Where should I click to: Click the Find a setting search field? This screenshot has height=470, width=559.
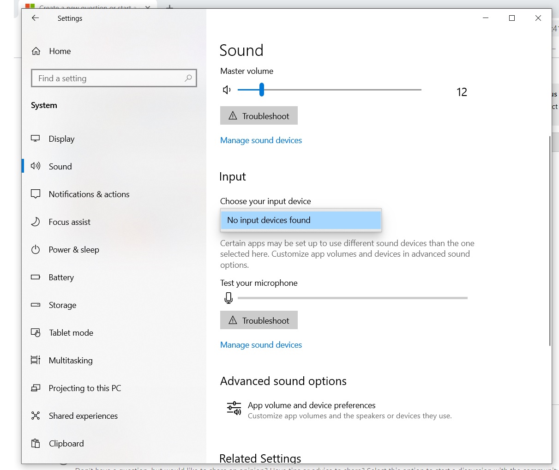pos(114,78)
